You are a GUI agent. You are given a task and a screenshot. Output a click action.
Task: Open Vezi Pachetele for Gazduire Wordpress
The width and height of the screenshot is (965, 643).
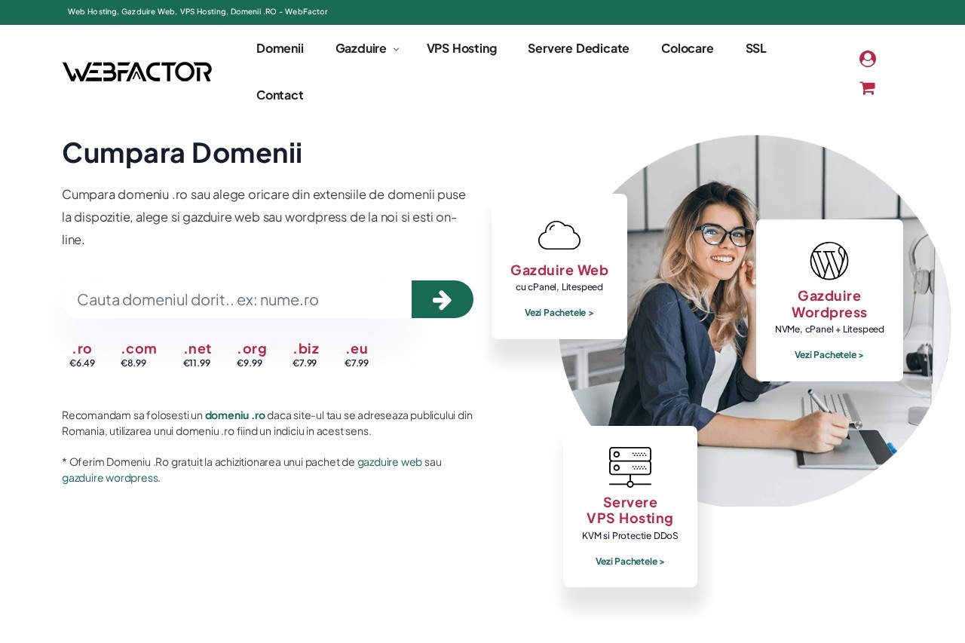(x=829, y=354)
